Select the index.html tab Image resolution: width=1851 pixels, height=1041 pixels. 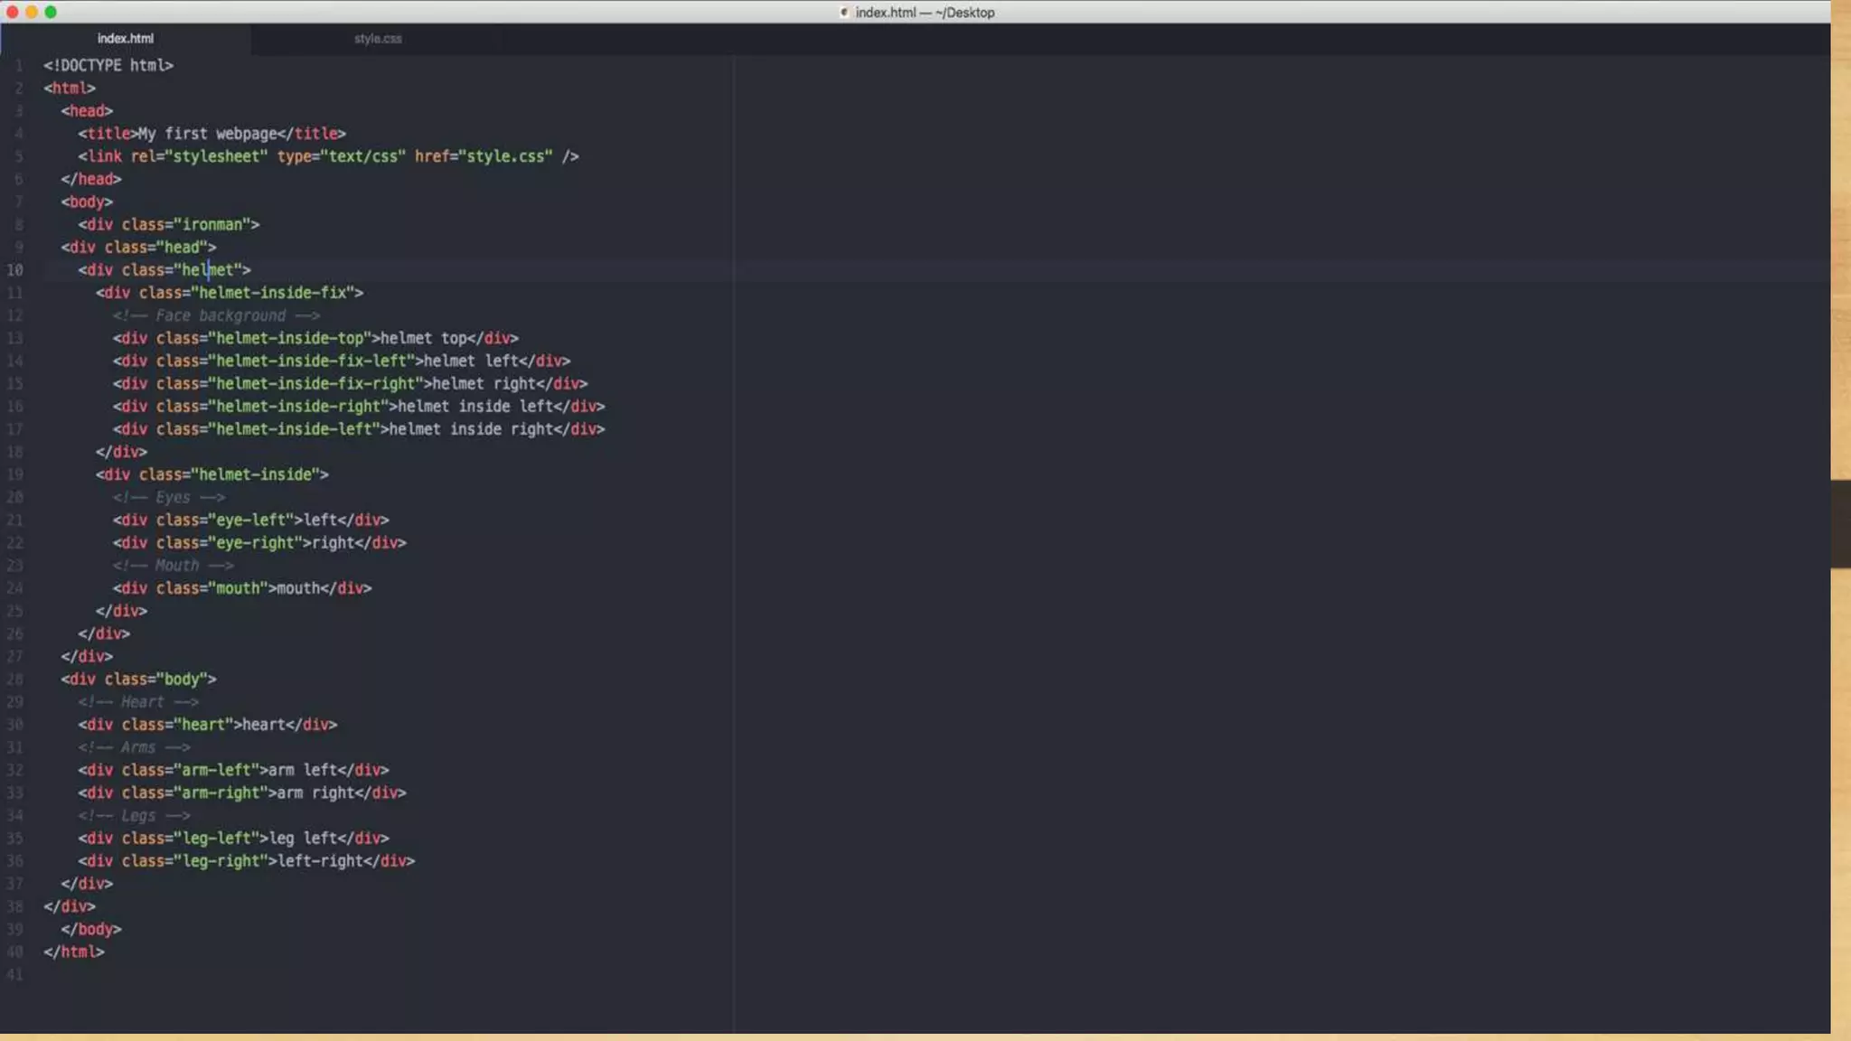click(x=126, y=39)
